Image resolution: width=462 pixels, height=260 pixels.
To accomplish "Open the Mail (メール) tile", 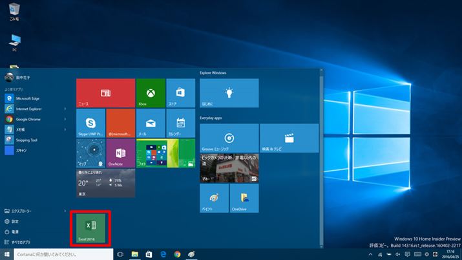I will (150, 123).
